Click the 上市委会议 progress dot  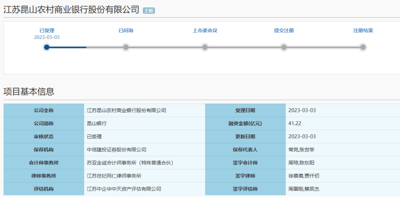(205, 47)
